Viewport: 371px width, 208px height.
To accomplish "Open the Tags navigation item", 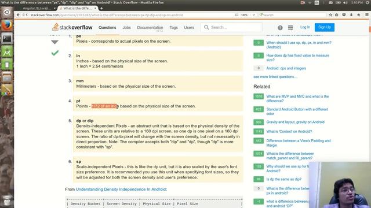I will (173, 28).
